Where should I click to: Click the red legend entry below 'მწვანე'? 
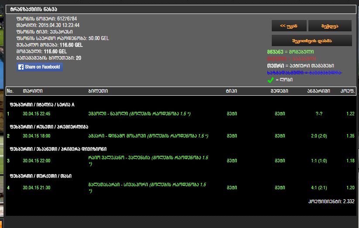point(291,59)
